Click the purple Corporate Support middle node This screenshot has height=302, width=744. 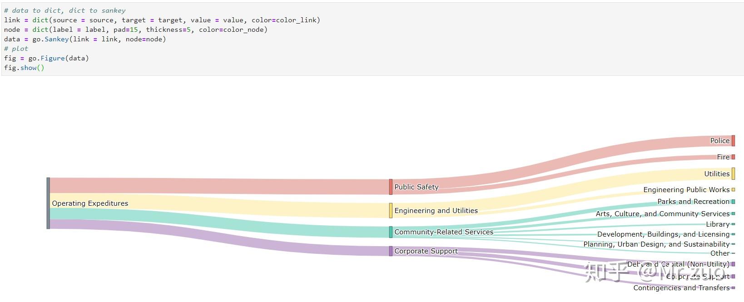391,251
